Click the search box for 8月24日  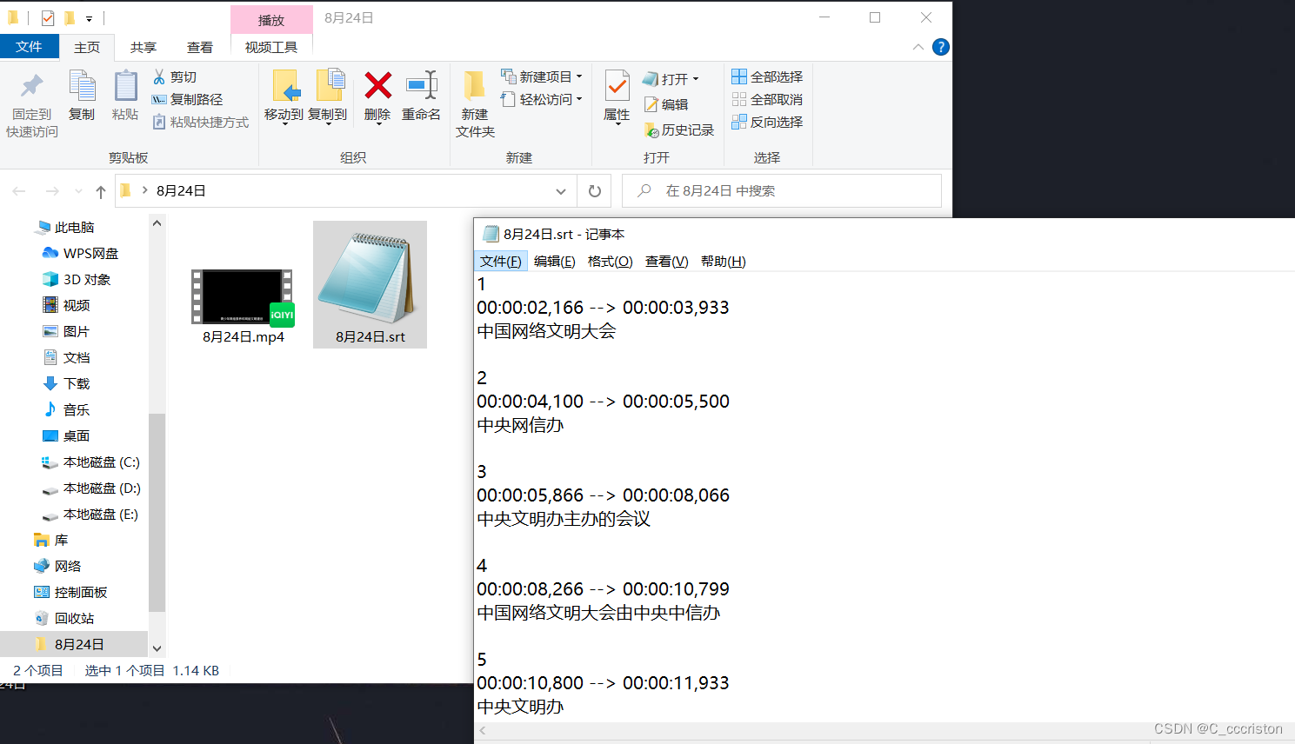(x=782, y=191)
